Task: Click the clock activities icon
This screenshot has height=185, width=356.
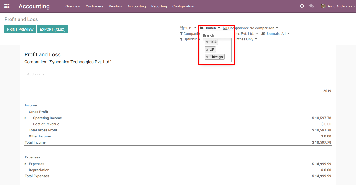Action: pyautogui.click(x=302, y=6)
